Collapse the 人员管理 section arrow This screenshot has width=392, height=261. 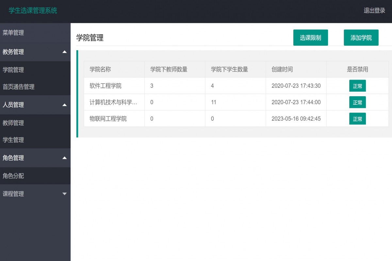[x=64, y=105]
